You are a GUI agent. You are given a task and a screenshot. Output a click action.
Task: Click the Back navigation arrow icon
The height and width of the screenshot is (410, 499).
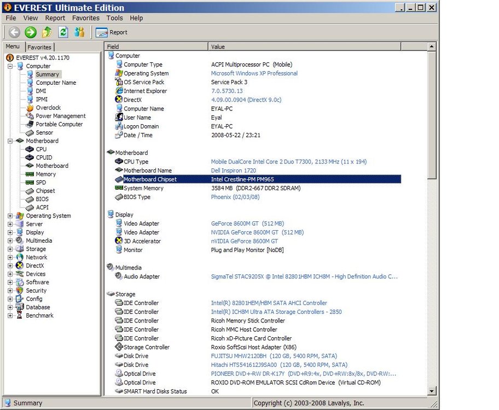click(14, 32)
